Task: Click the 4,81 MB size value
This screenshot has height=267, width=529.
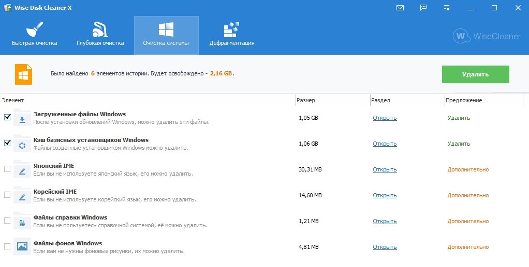Action: [308, 247]
